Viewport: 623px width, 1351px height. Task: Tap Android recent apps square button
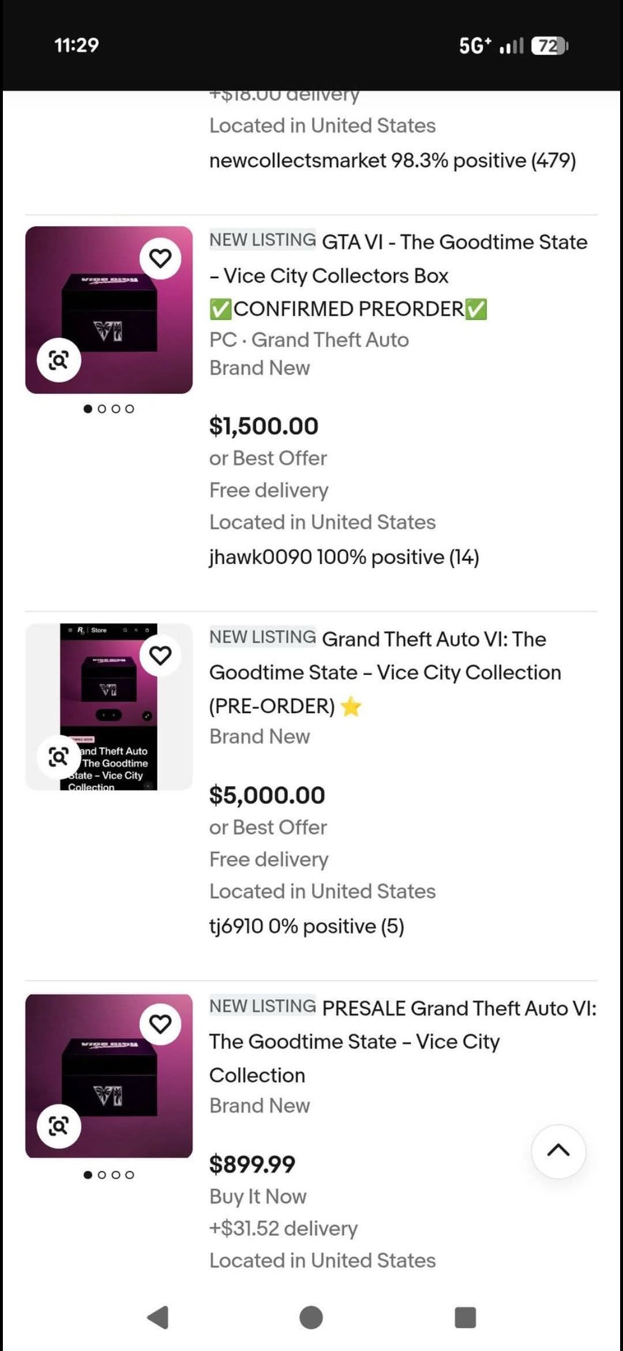(x=465, y=1318)
